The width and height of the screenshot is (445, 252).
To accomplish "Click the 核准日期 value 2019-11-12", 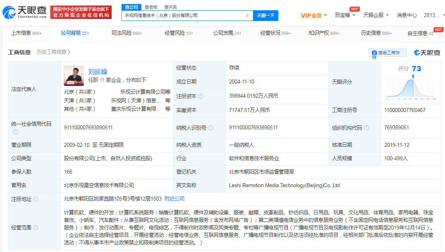I will tap(397, 145).
